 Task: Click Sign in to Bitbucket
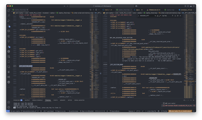click(x=87, y=111)
